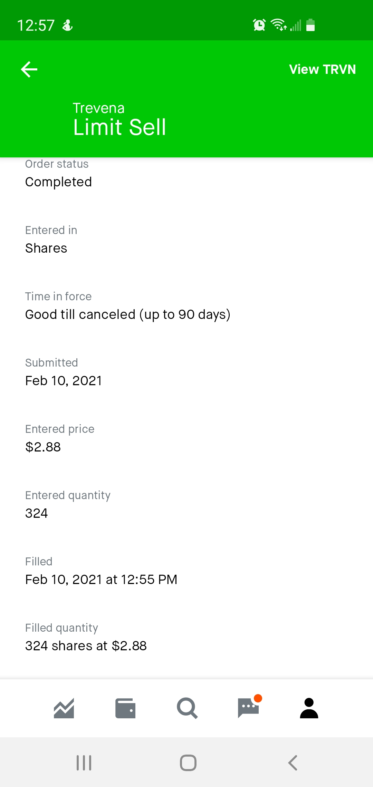Viewport: 373px width, 787px height.
Task: Open the messages chat bubble tab
Action: point(249,708)
